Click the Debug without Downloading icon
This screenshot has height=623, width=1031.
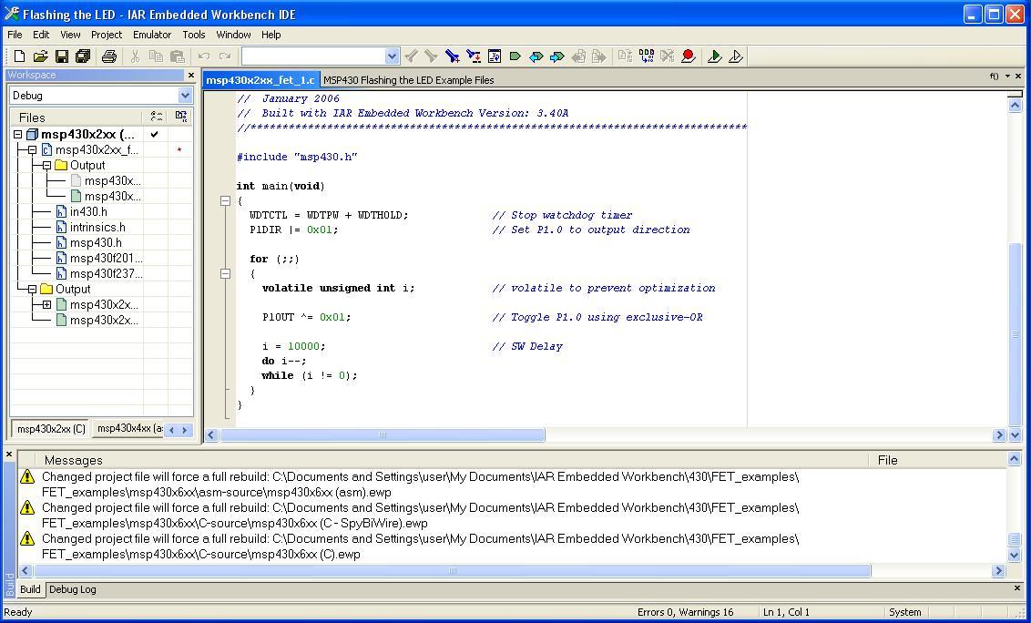[736, 56]
